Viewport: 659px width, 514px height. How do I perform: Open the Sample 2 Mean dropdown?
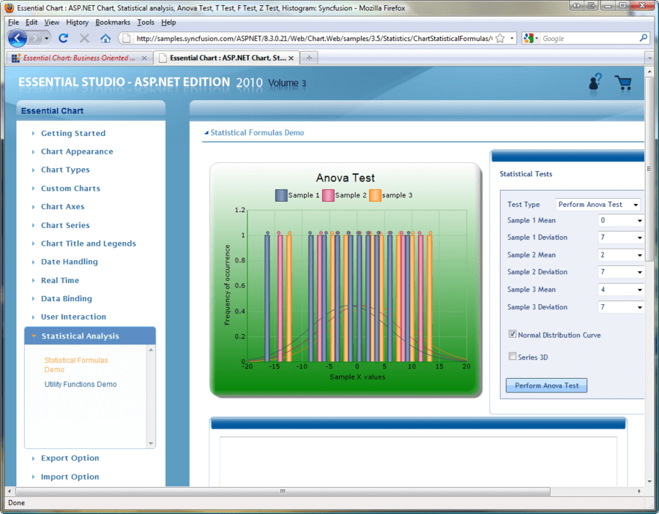[x=621, y=255]
